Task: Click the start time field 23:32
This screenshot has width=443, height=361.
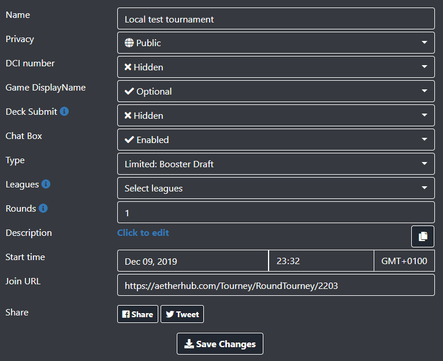Action: pyautogui.click(x=321, y=261)
